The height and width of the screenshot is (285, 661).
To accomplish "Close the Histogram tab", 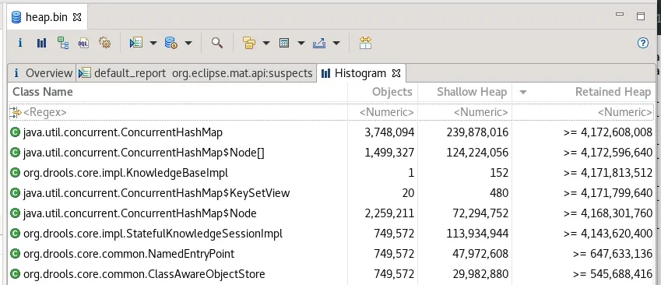I will tap(396, 74).
